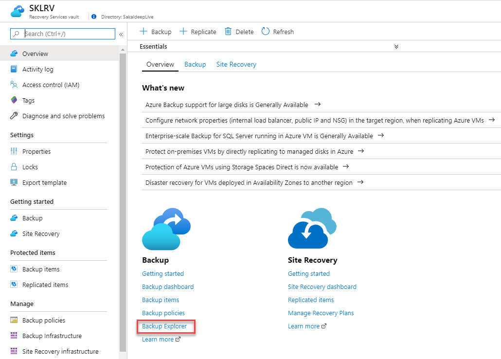
Task: Click the Refresh label in toolbar
Action: 284,32
